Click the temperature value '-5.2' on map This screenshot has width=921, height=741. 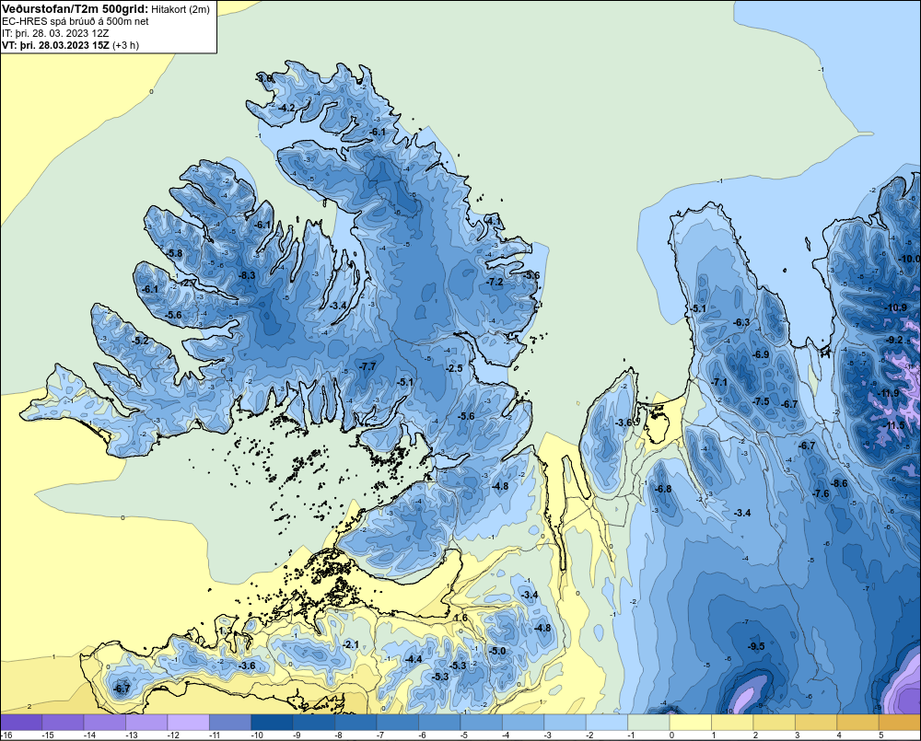pos(140,341)
